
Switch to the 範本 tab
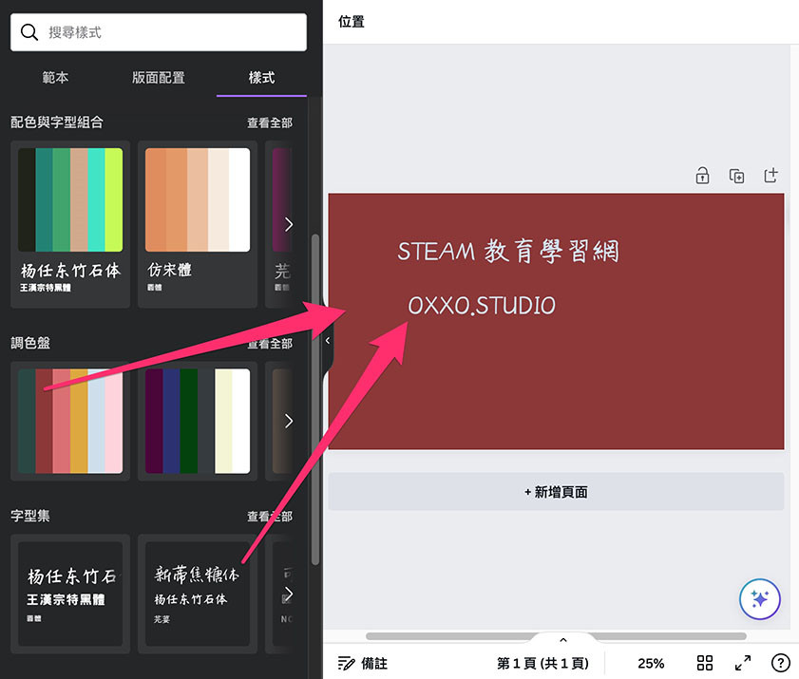click(x=55, y=78)
